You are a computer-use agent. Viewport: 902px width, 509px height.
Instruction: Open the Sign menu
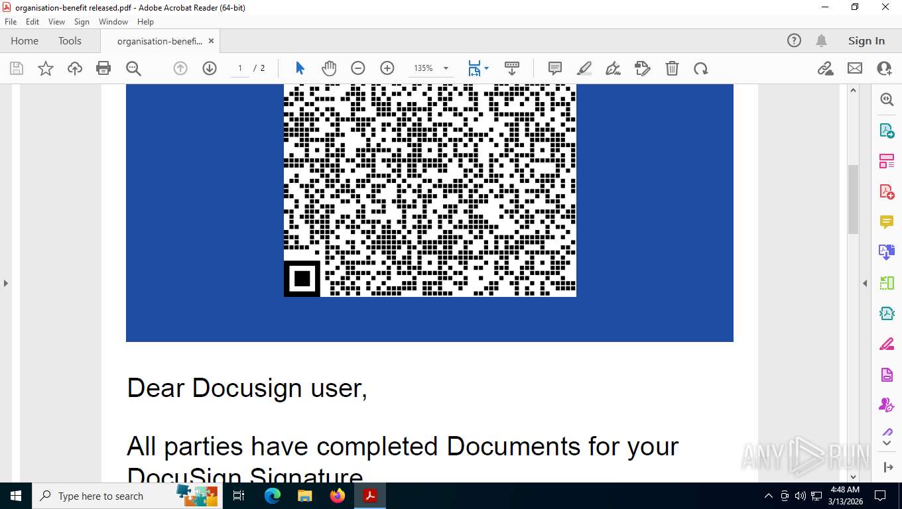(x=82, y=22)
